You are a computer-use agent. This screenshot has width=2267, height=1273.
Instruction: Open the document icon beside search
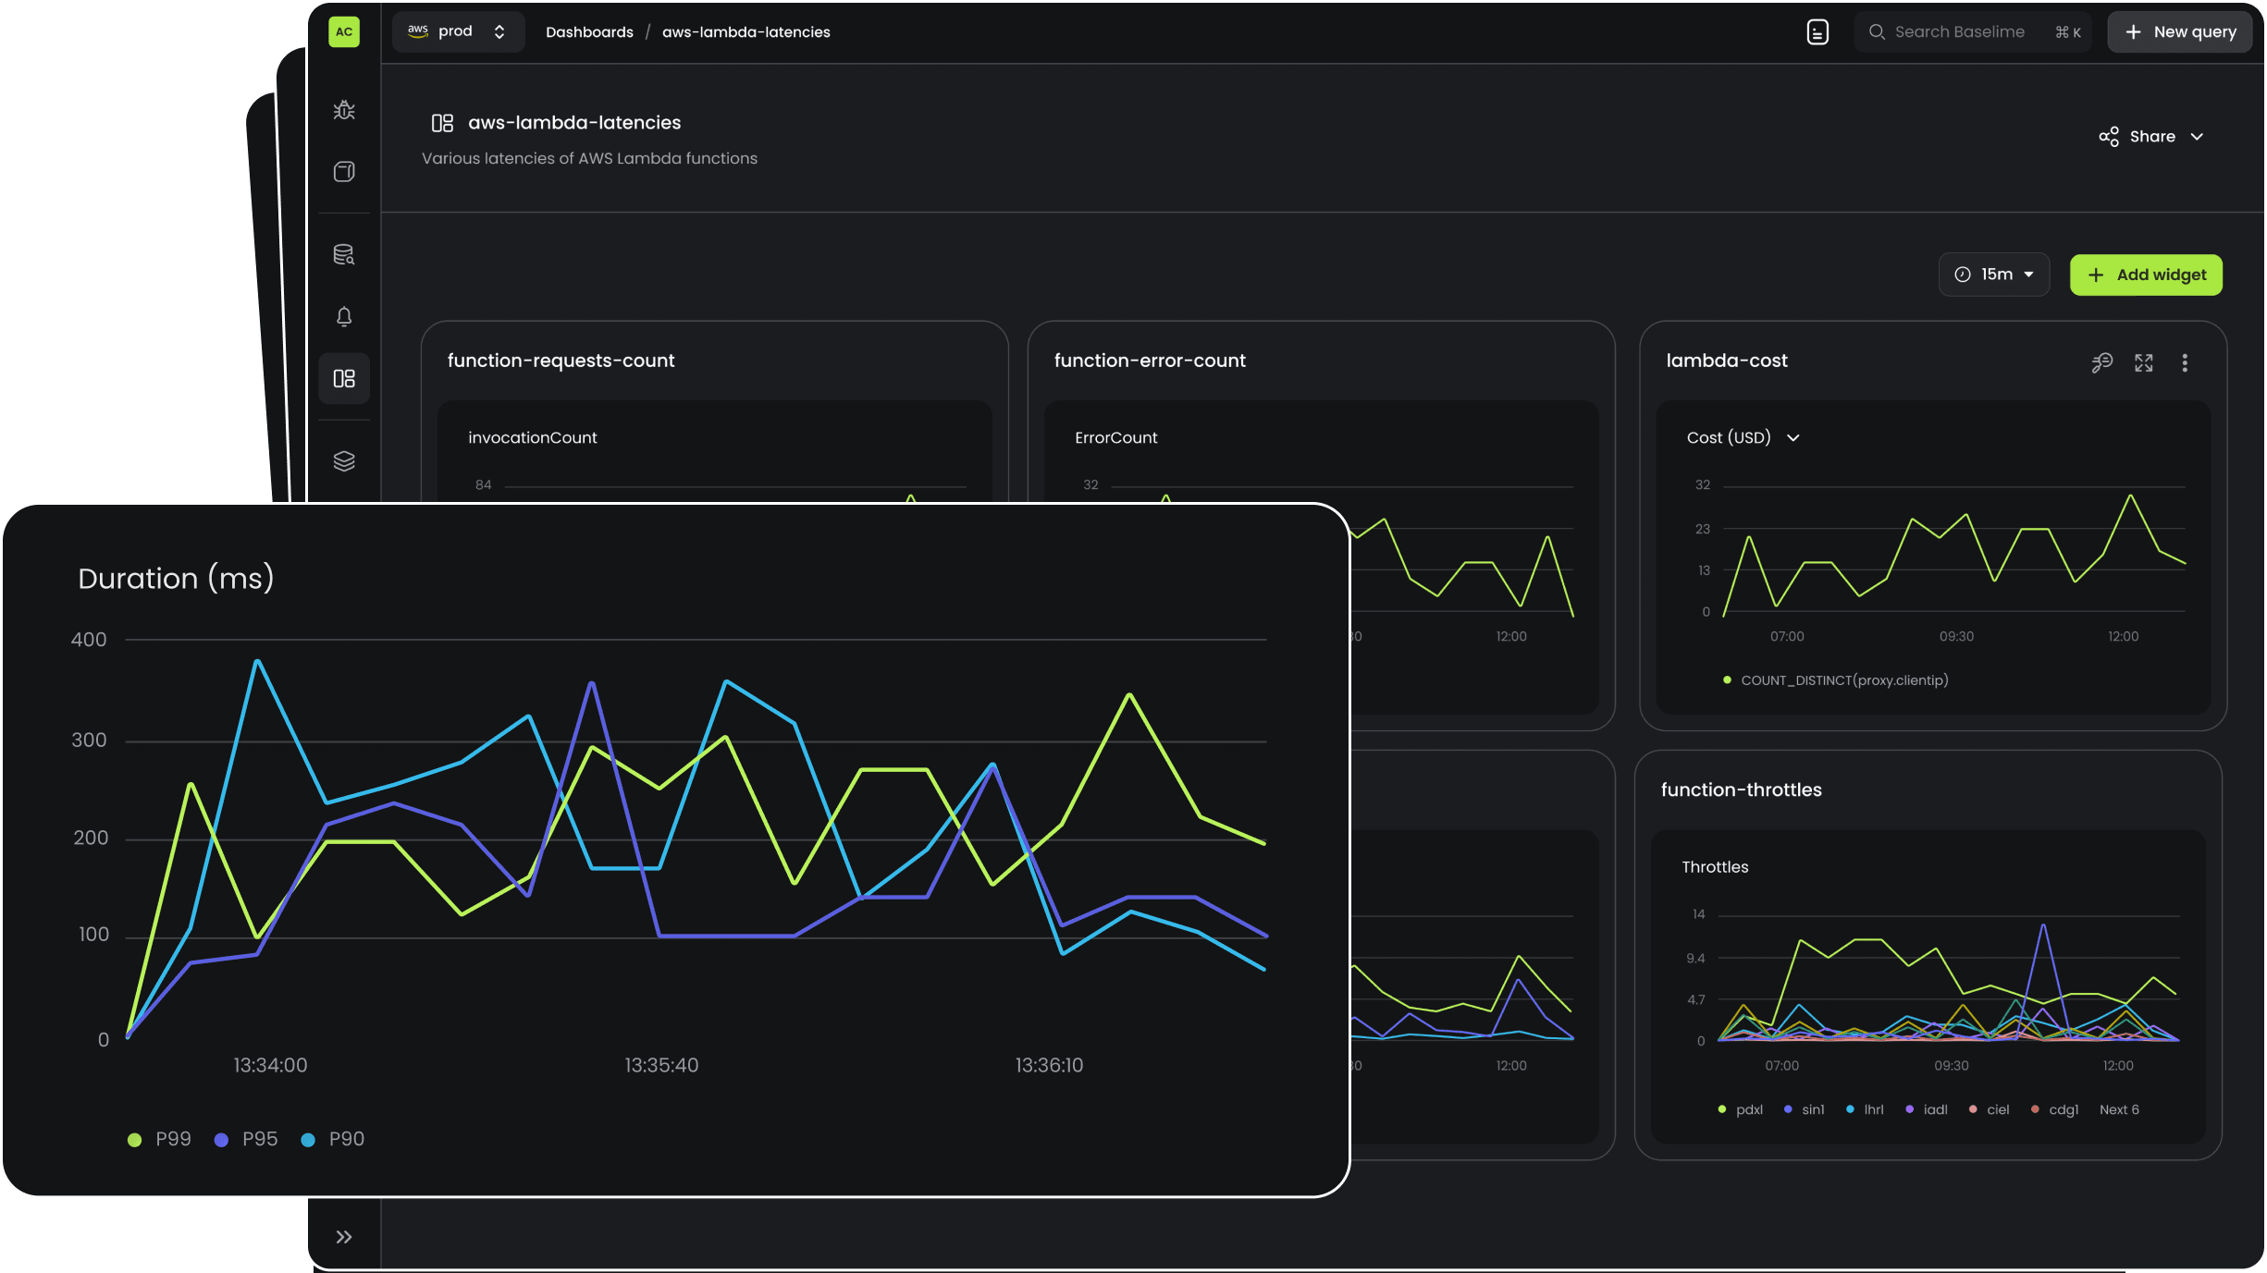pyautogui.click(x=1817, y=32)
